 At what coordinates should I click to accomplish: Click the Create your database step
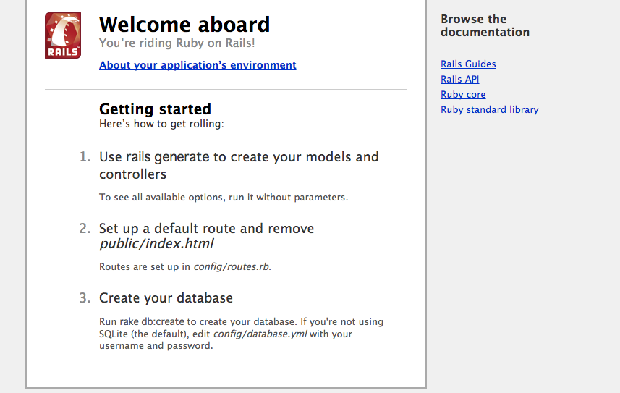(x=166, y=298)
